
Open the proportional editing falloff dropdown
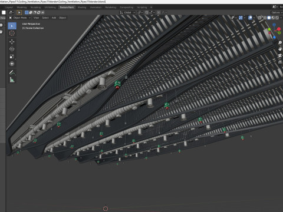click(x=164, y=12)
